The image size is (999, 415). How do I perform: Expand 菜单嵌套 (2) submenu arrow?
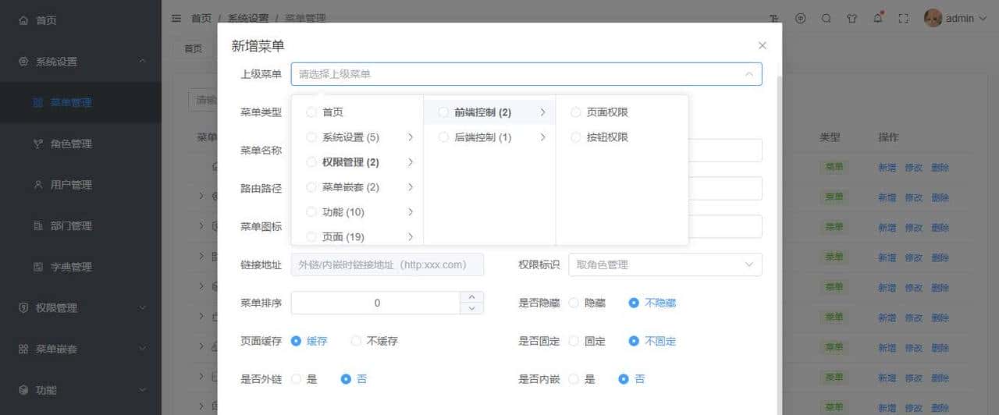[x=411, y=187]
